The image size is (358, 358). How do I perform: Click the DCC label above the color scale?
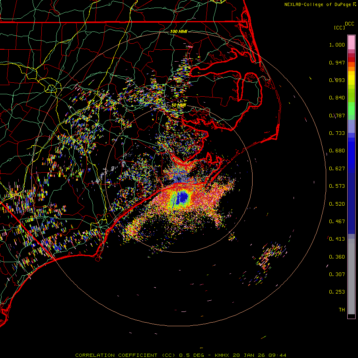[349, 24]
